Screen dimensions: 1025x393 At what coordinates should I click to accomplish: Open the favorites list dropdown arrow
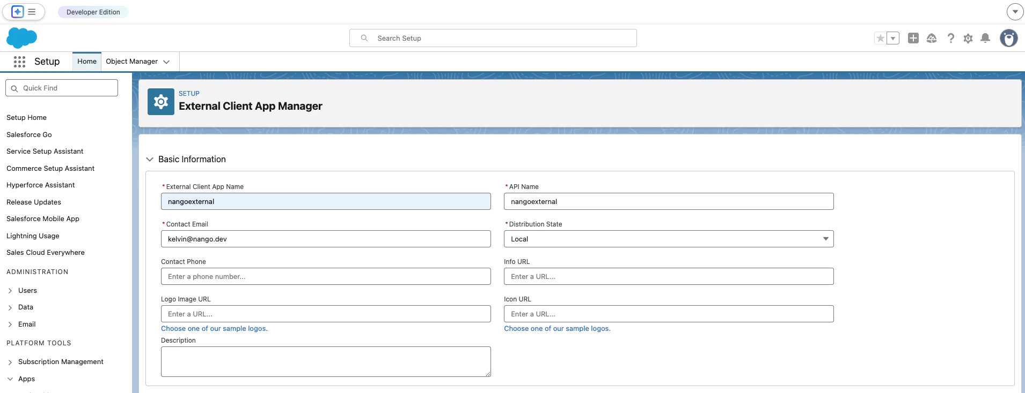click(x=893, y=38)
